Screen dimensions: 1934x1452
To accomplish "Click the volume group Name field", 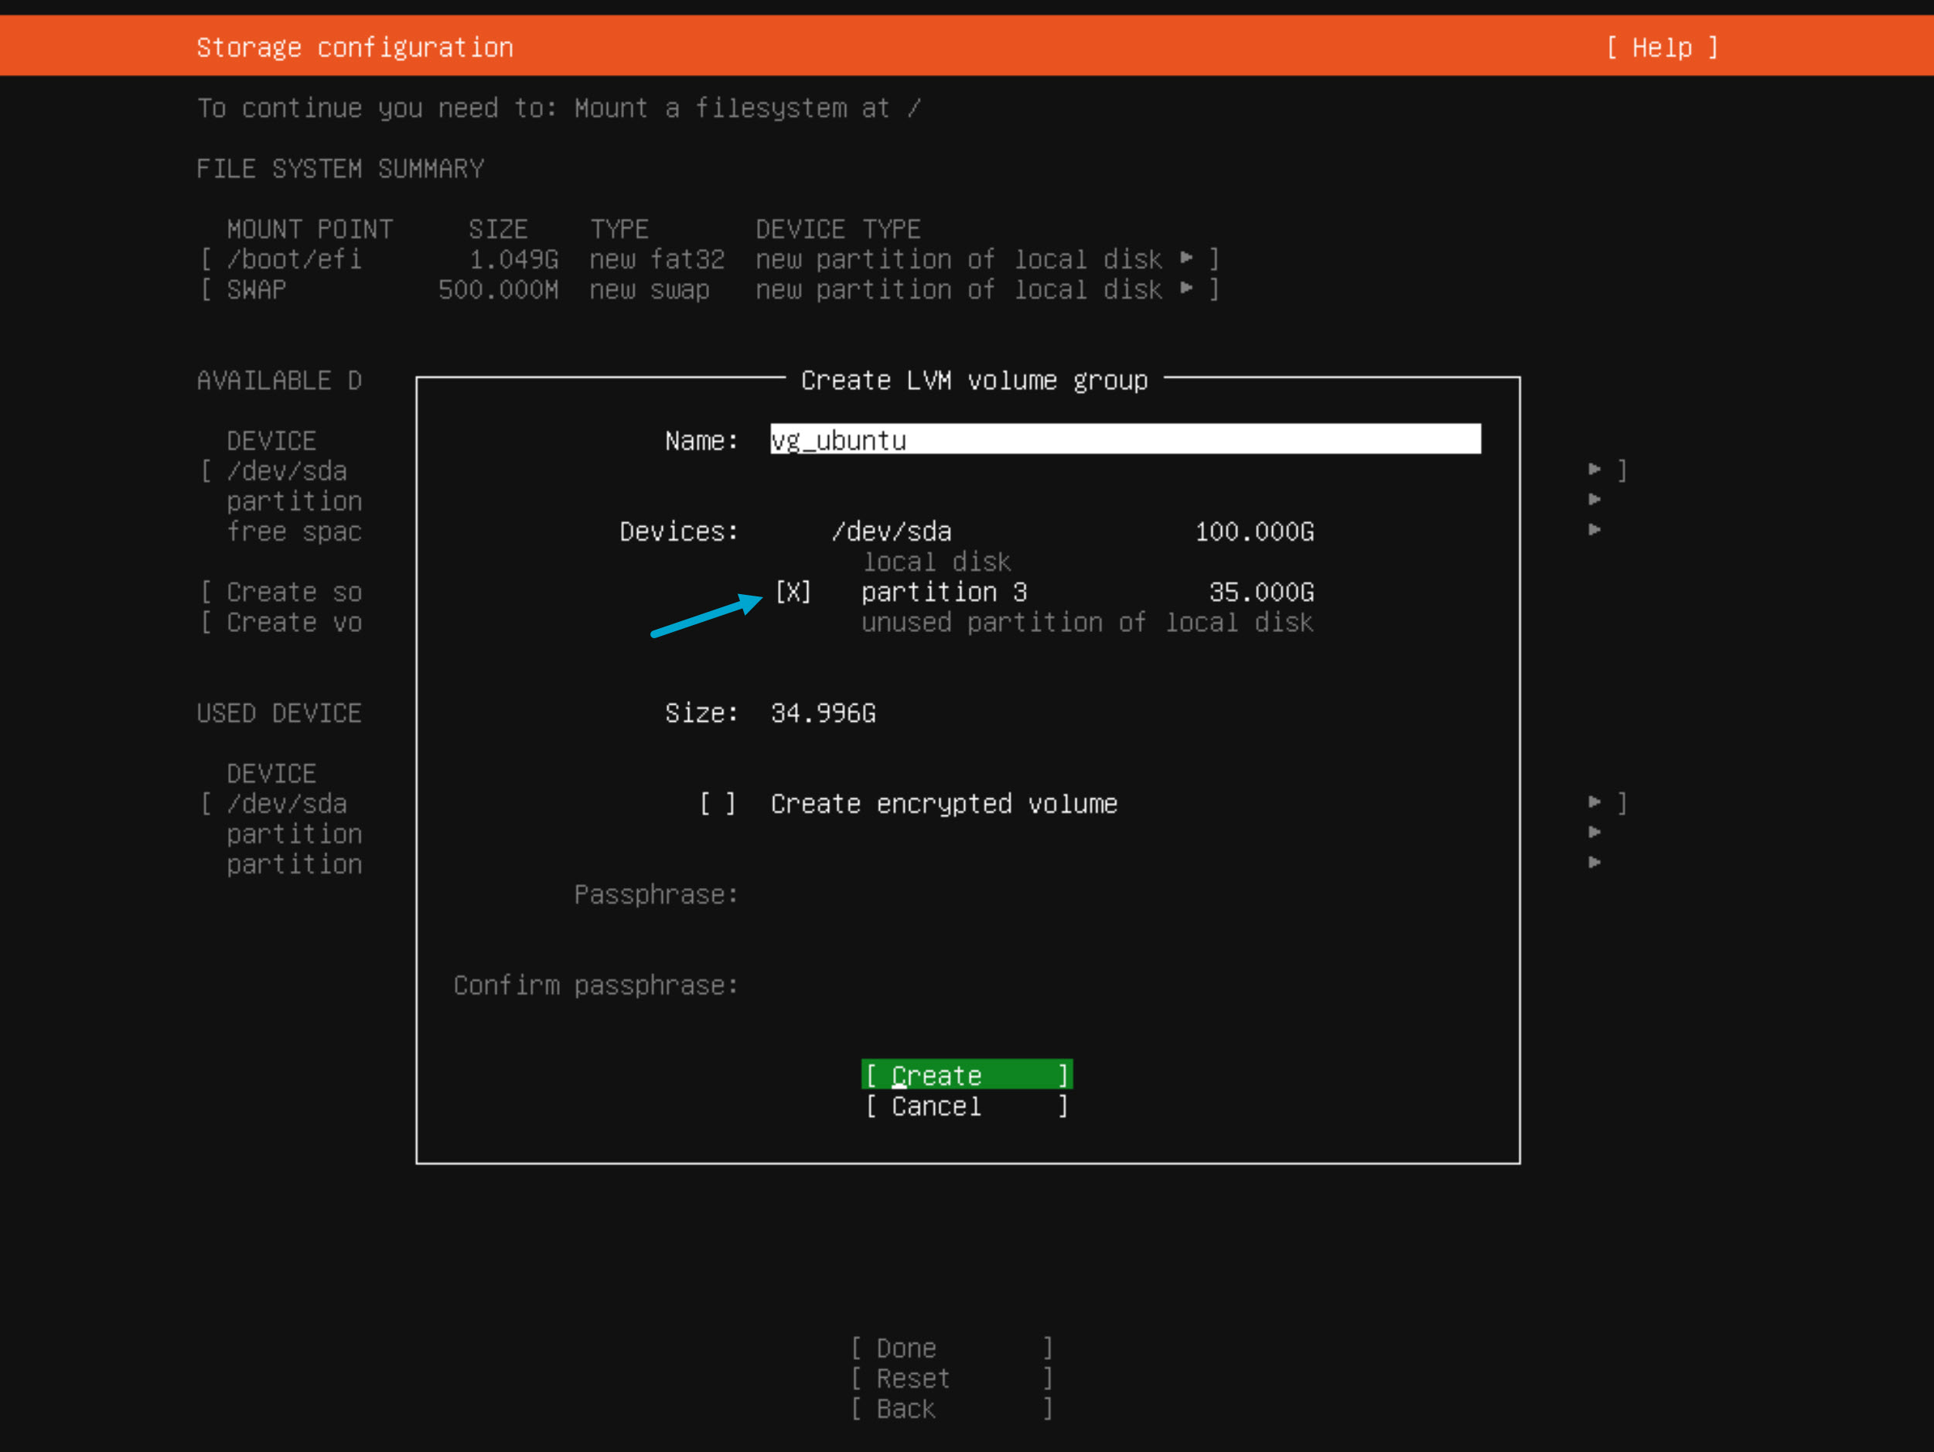I will point(1124,439).
